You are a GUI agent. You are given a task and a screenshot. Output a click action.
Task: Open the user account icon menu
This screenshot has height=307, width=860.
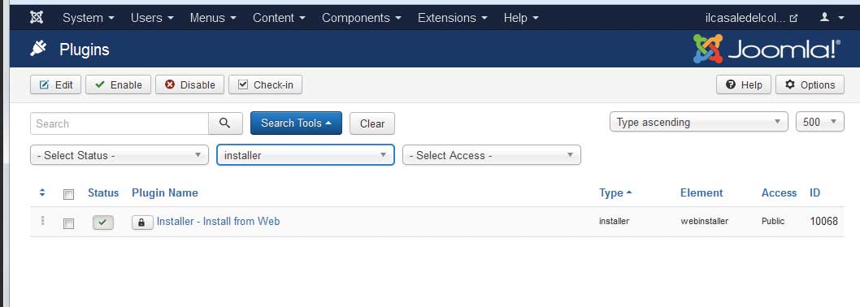[x=832, y=18]
